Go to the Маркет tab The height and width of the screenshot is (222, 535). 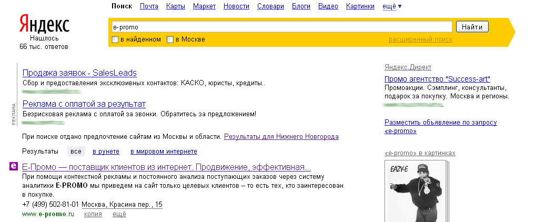204,6
